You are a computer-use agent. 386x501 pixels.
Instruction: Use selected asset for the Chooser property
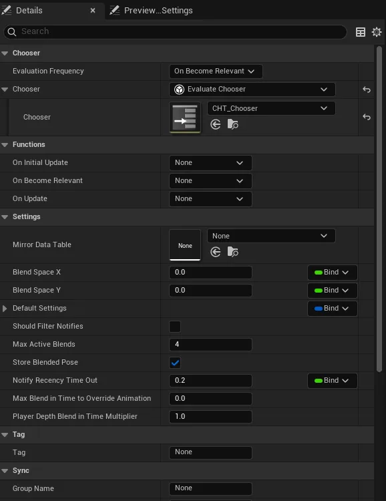pyautogui.click(x=215, y=124)
